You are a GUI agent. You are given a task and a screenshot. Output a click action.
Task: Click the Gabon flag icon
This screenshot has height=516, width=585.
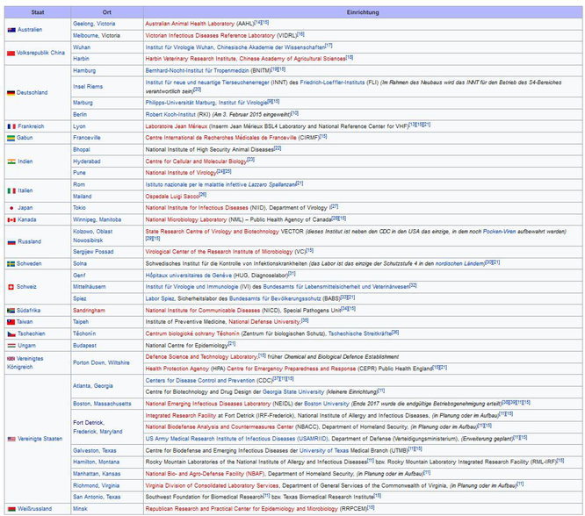tap(11, 138)
